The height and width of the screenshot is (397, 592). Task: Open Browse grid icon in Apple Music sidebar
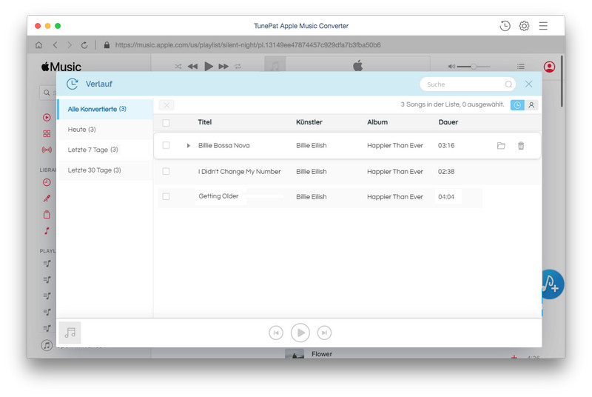[47, 134]
